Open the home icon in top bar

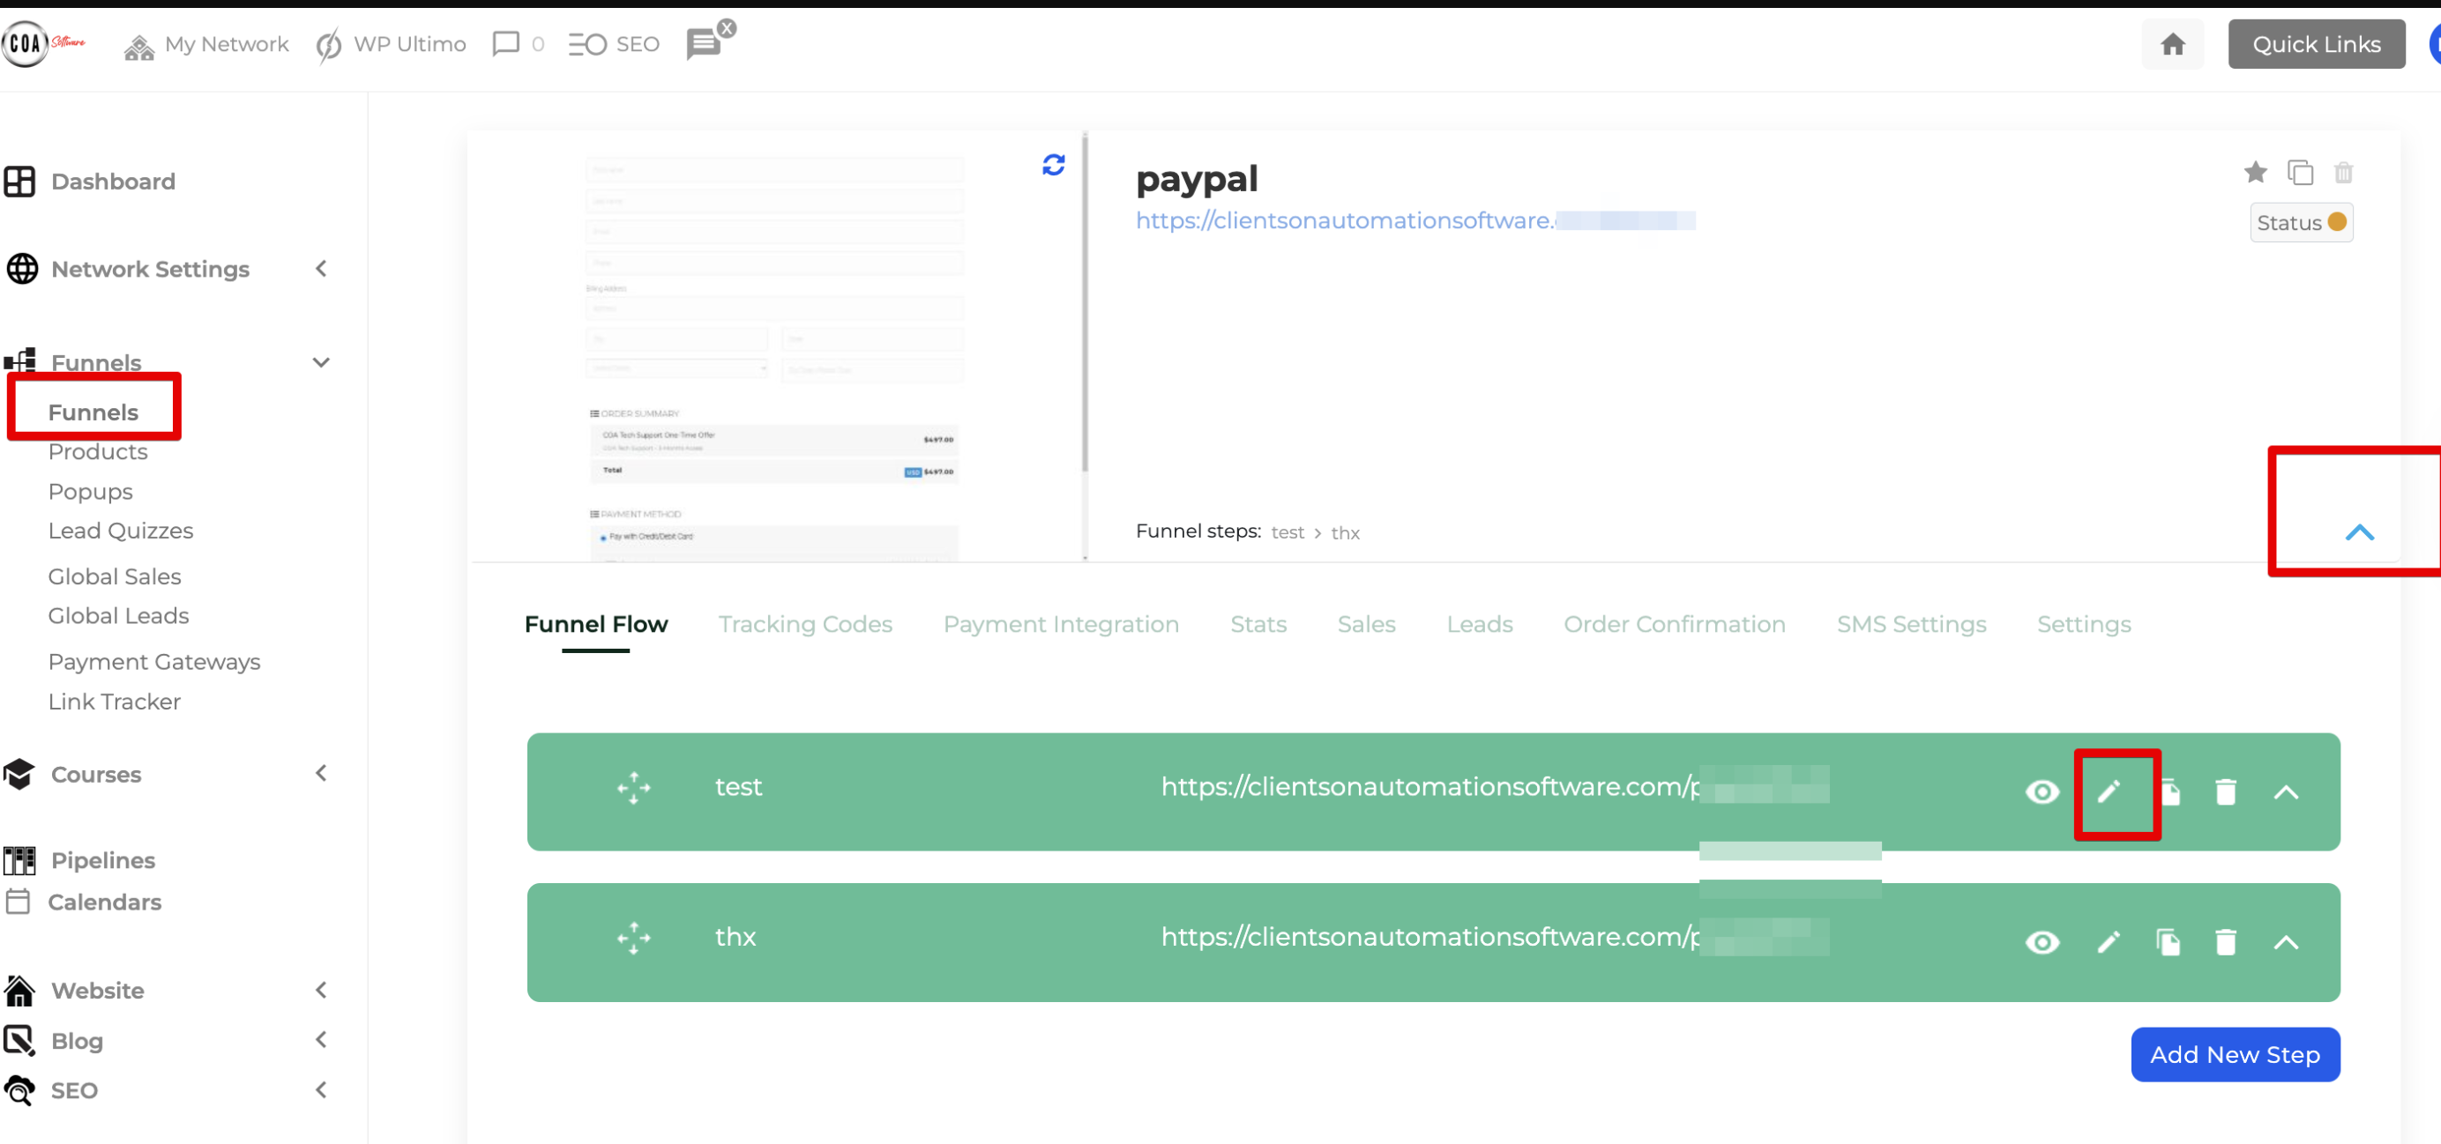click(x=2173, y=43)
